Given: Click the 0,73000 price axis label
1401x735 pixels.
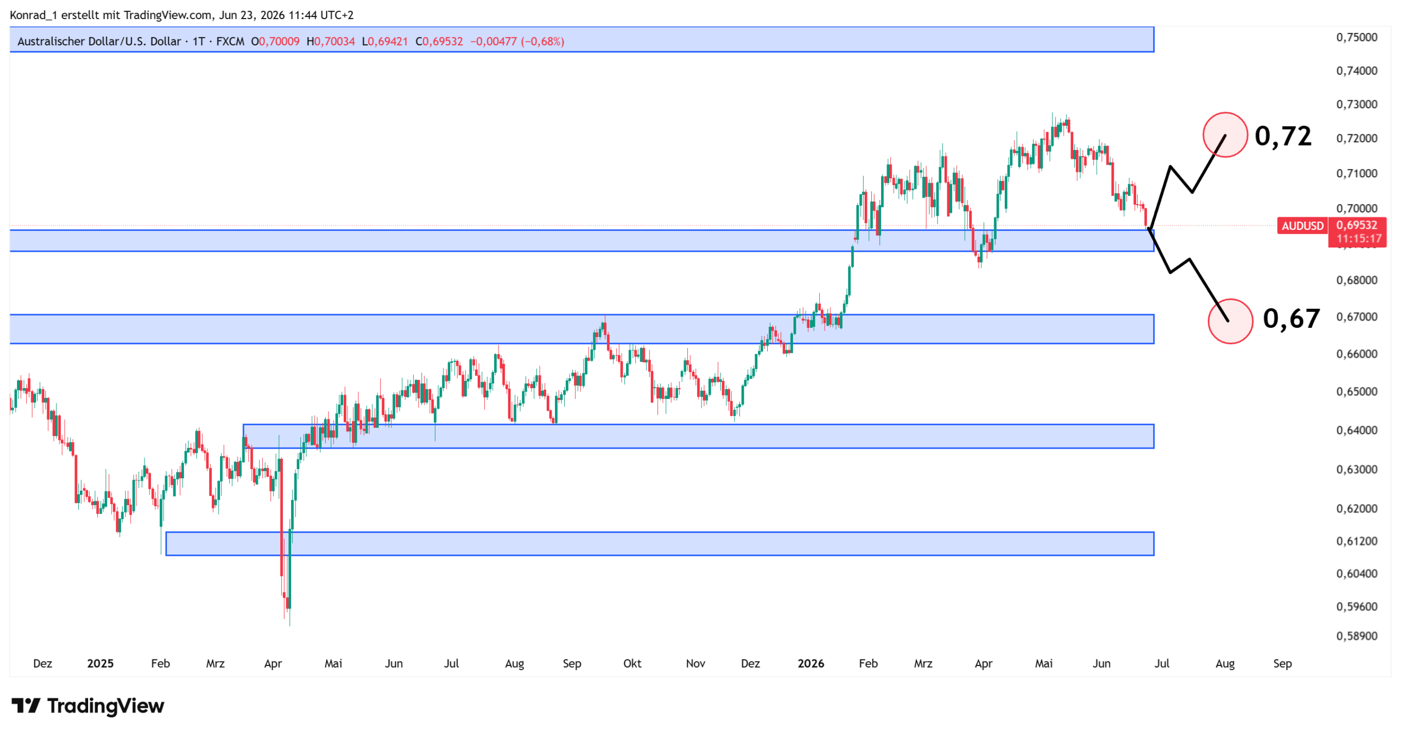Looking at the screenshot, I should (1357, 104).
